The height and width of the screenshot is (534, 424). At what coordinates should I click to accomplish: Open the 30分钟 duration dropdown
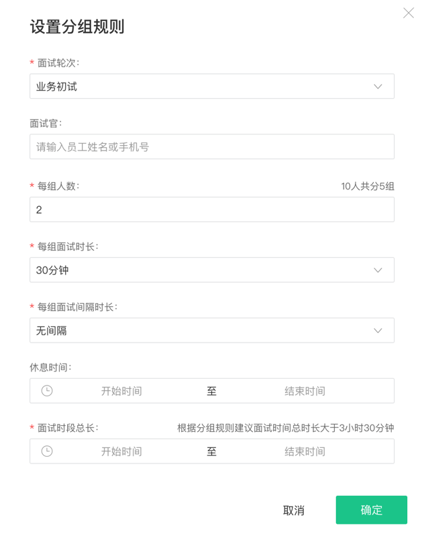[x=212, y=270]
